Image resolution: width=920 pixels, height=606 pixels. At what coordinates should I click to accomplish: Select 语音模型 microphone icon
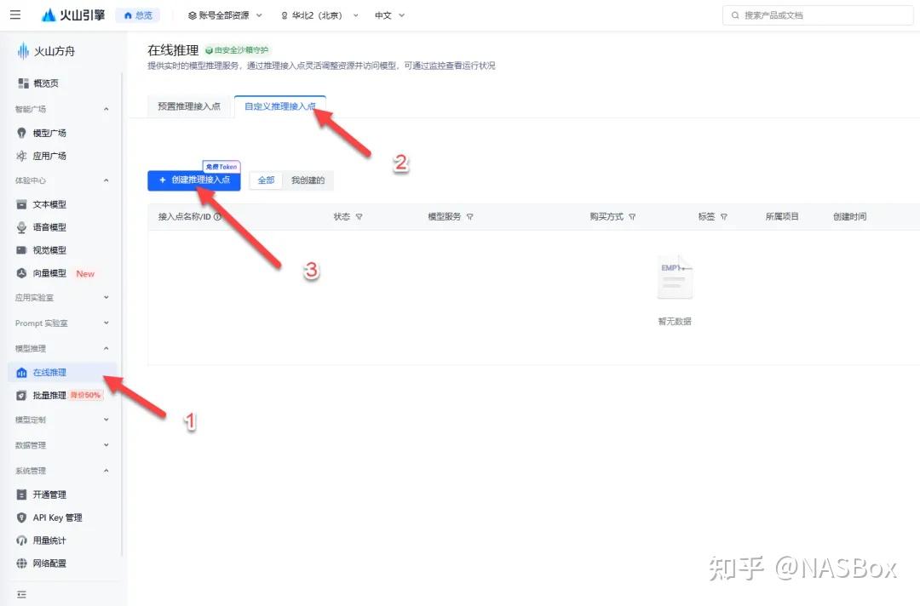tap(21, 227)
